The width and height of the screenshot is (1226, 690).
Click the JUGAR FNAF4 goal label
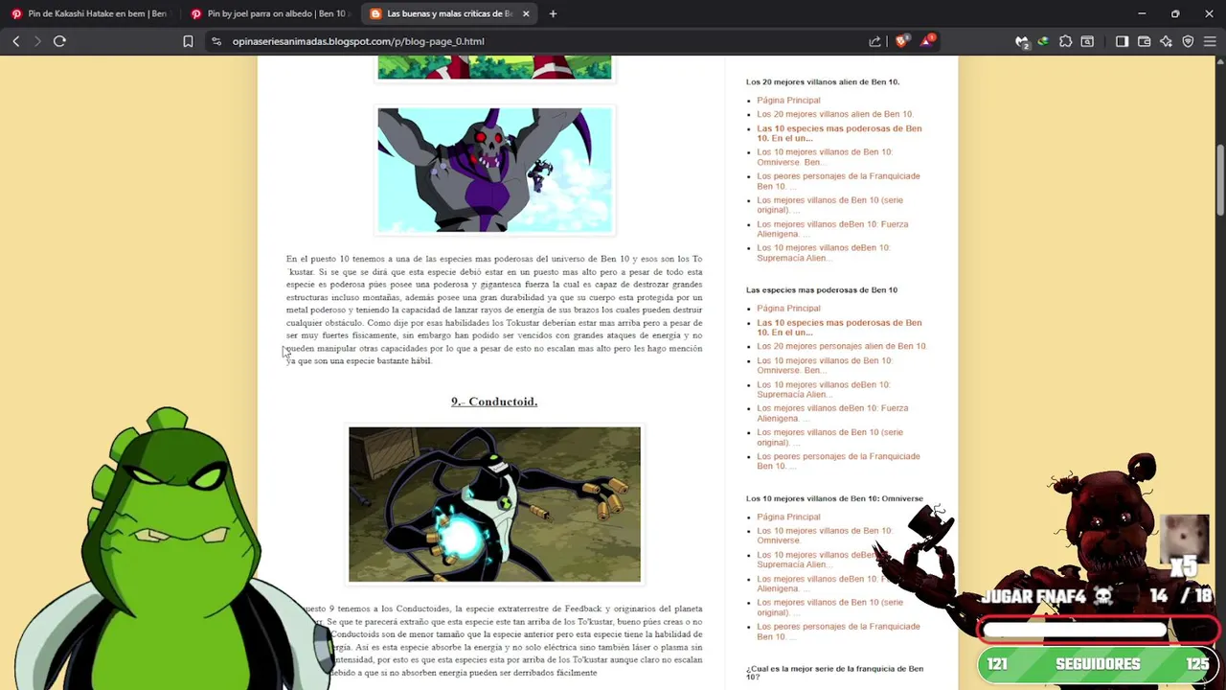[x=1047, y=596]
